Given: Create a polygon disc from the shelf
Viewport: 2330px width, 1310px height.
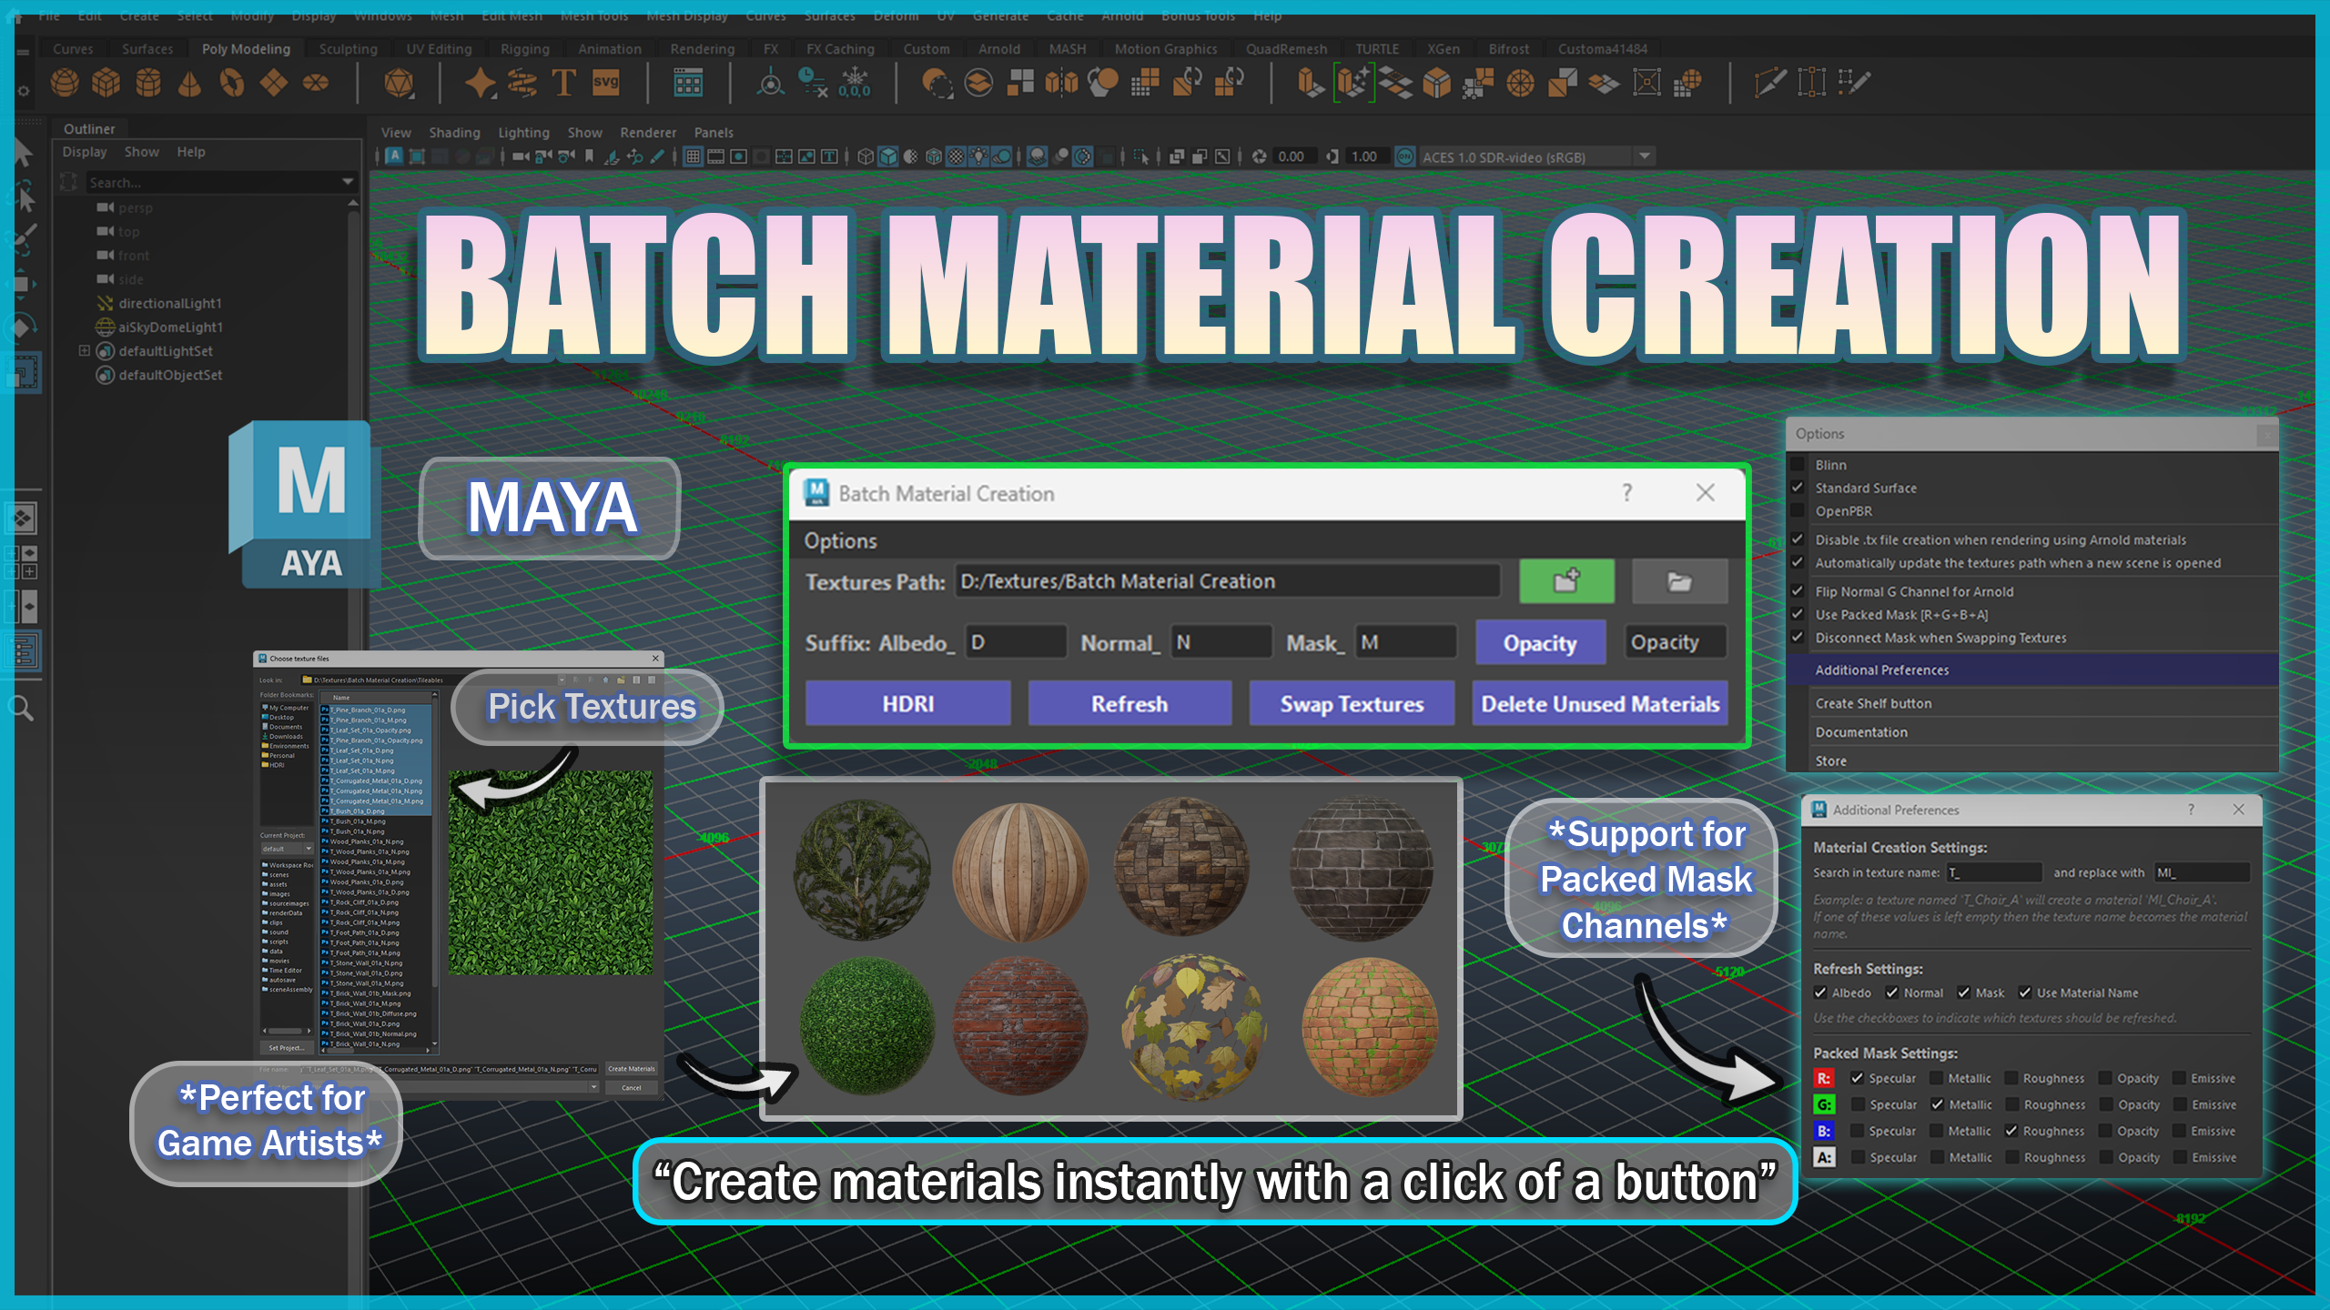Looking at the screenshot, I should tap(316, 84).
